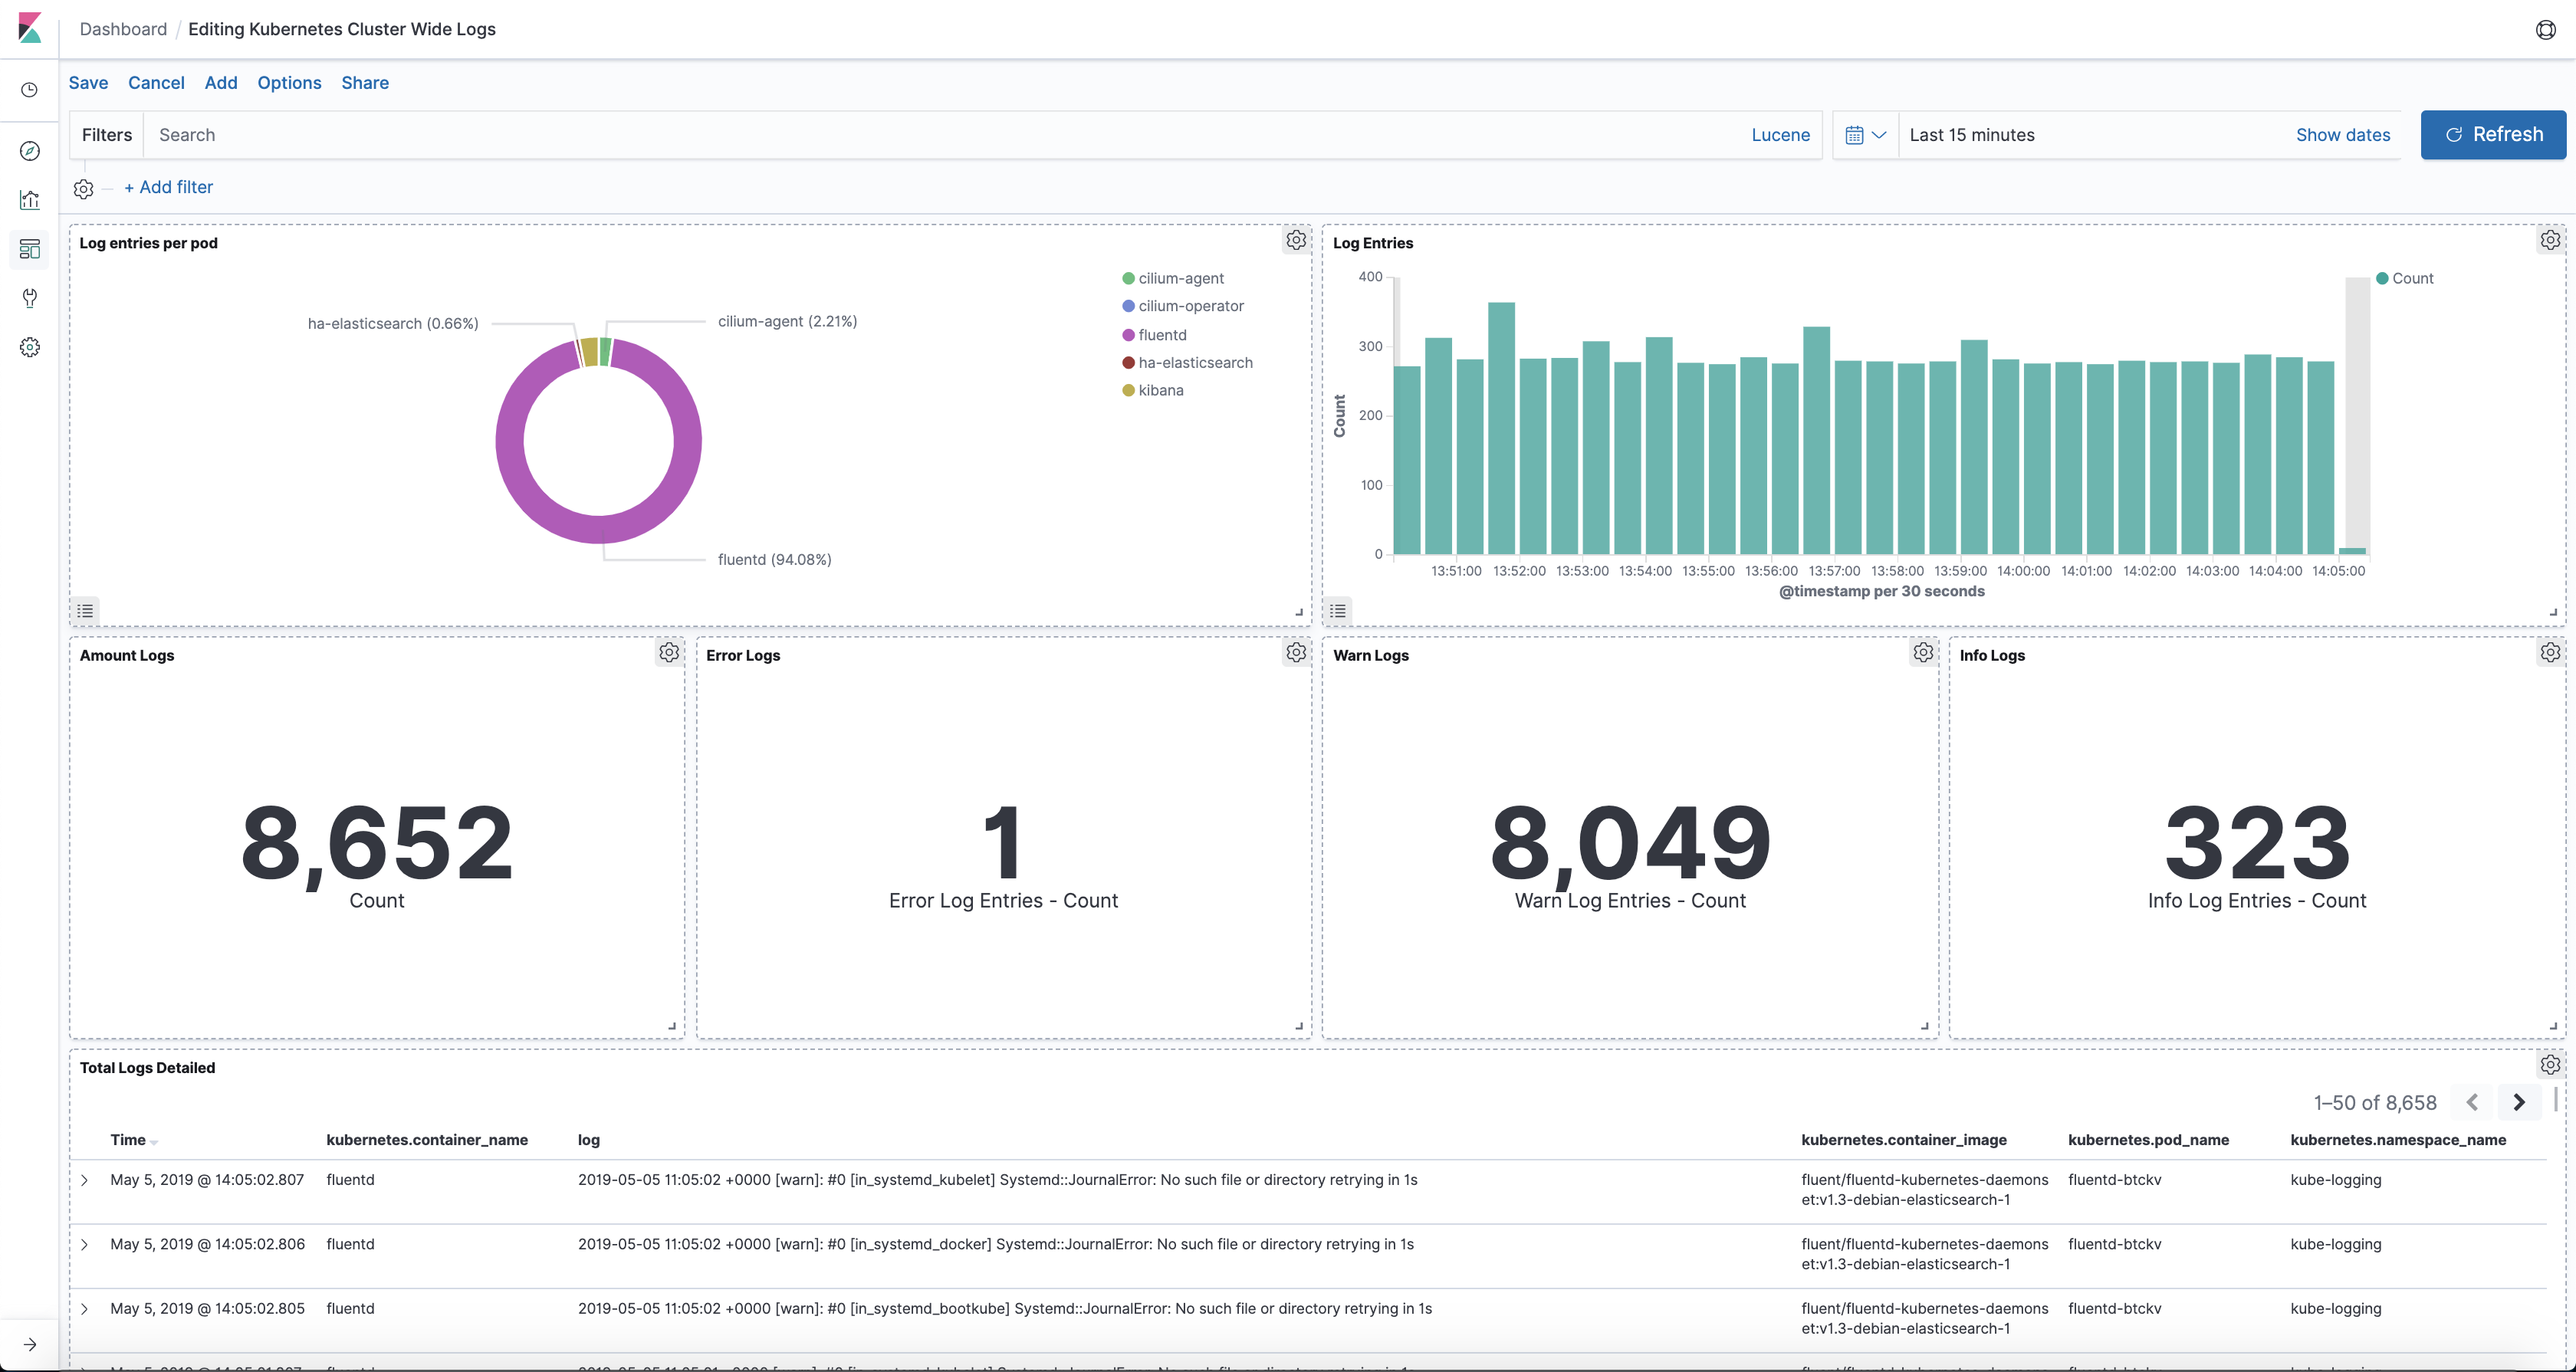Open the Options menu
2576x1372 pixels.
(x=289, y=83)
